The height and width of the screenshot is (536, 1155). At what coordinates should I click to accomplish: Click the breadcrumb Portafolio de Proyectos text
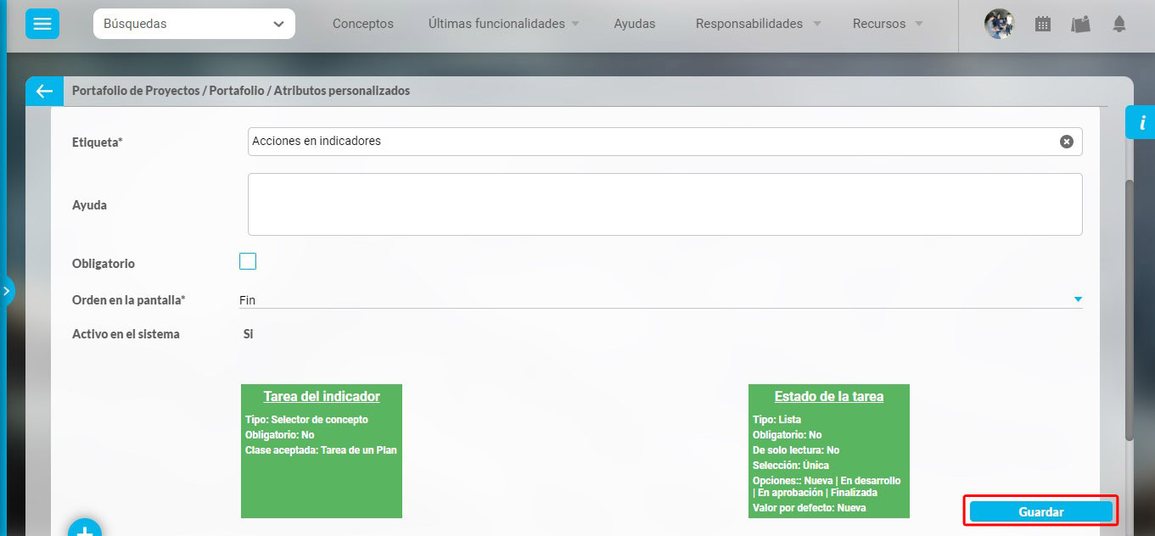point(136,90)
